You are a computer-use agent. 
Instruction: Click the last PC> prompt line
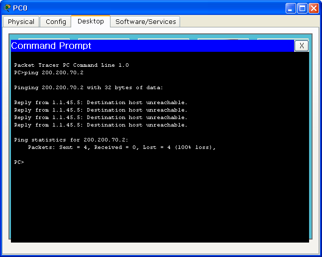pos(19,162)
